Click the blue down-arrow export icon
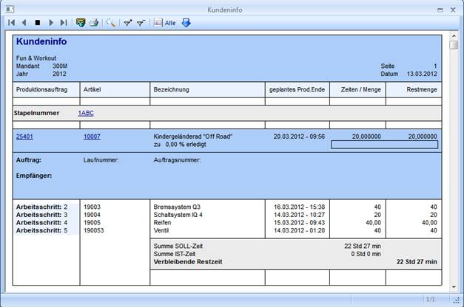Viewport: 464px width, 307px height. [x=186, y=23]
